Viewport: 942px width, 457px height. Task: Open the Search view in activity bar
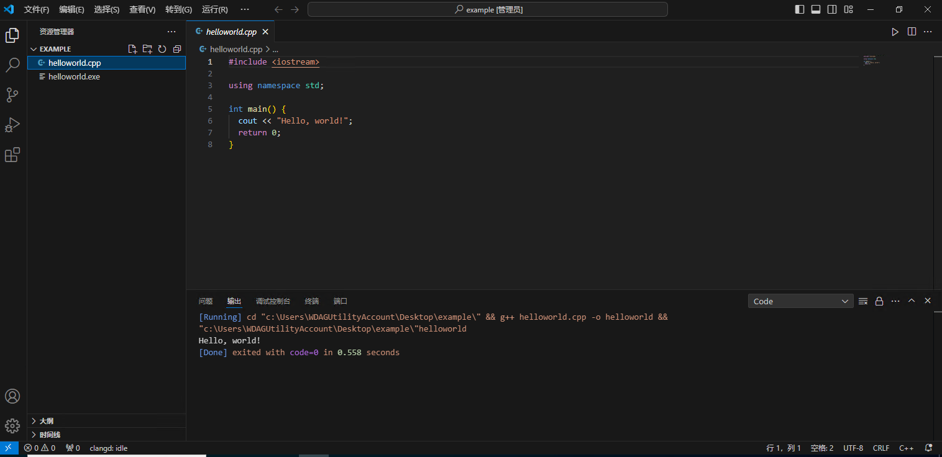click(x=12, y=65)
